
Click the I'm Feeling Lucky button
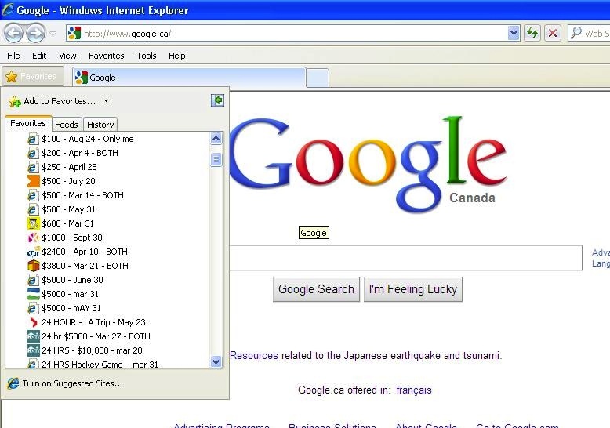pos(412,289)
